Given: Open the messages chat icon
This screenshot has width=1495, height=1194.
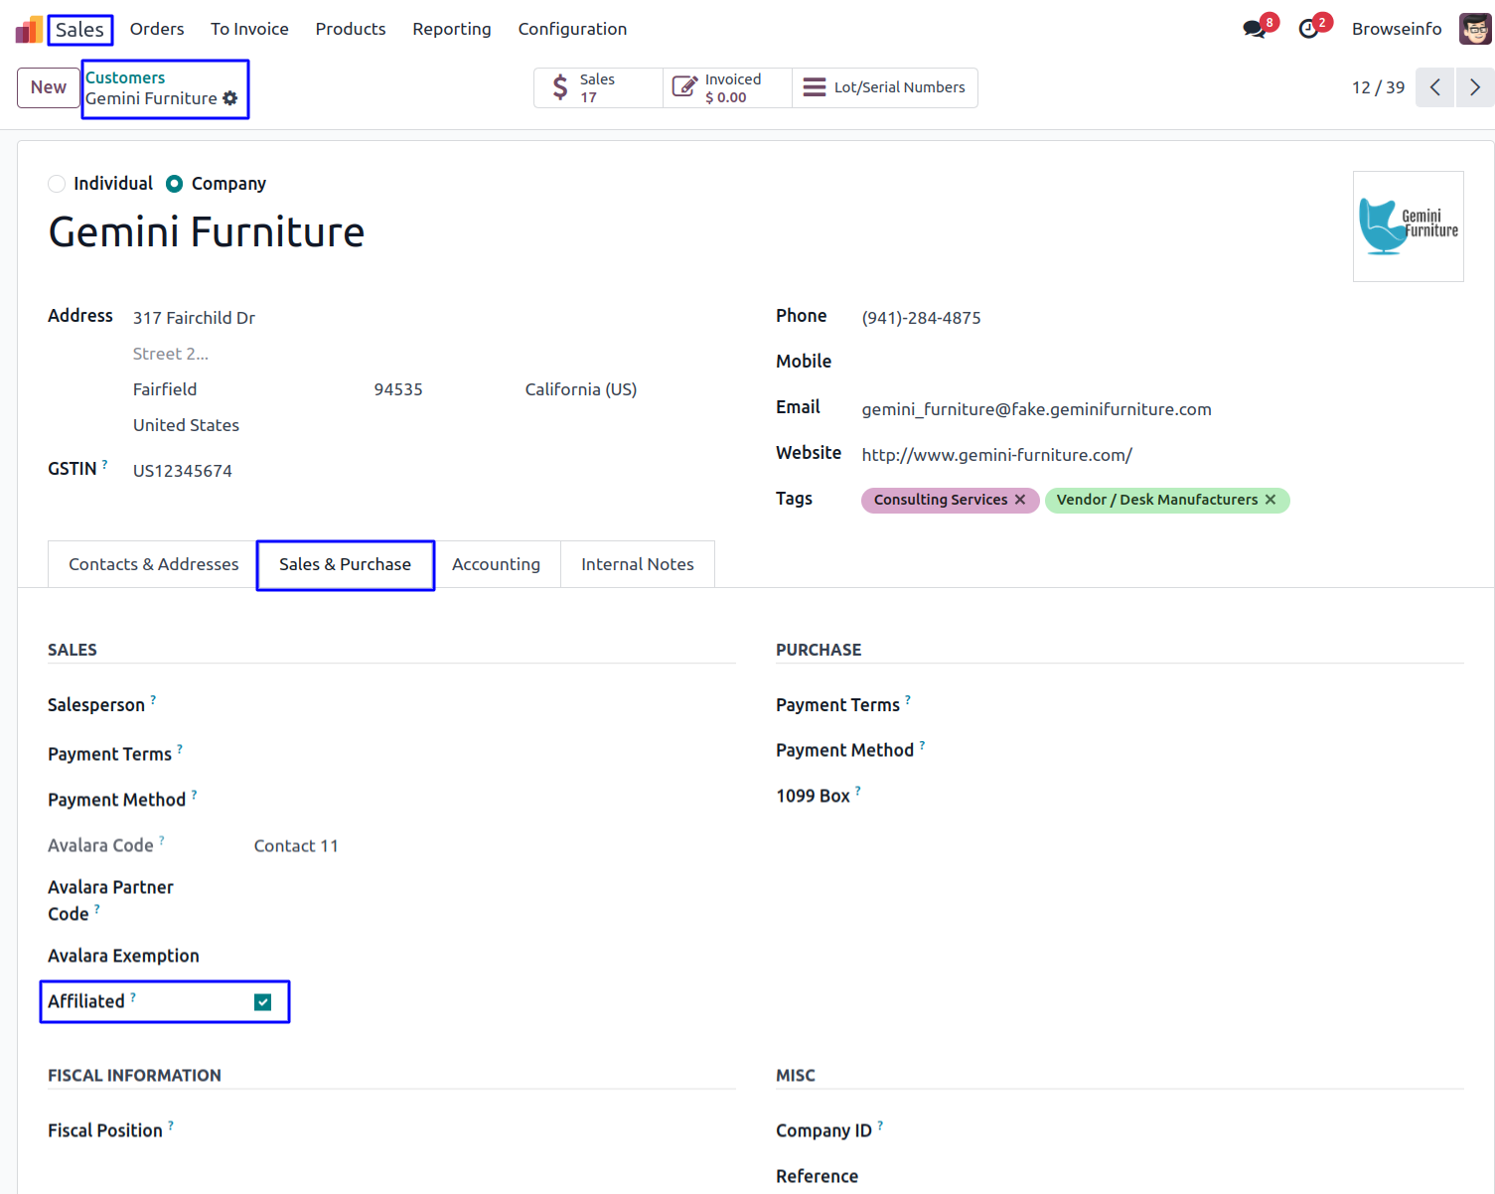Looking at the screenshot, I should click(1255, 29).
